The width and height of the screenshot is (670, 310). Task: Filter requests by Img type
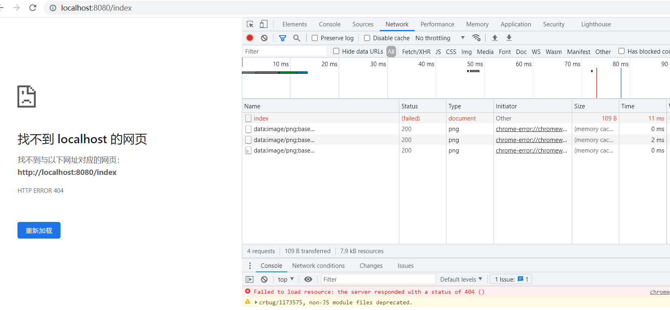coord(466,52)
